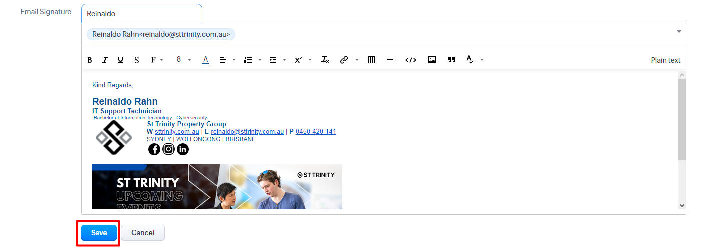Click the Bachelor of Information Technology line
The image size is (707, 248).
tap(150, 118)
